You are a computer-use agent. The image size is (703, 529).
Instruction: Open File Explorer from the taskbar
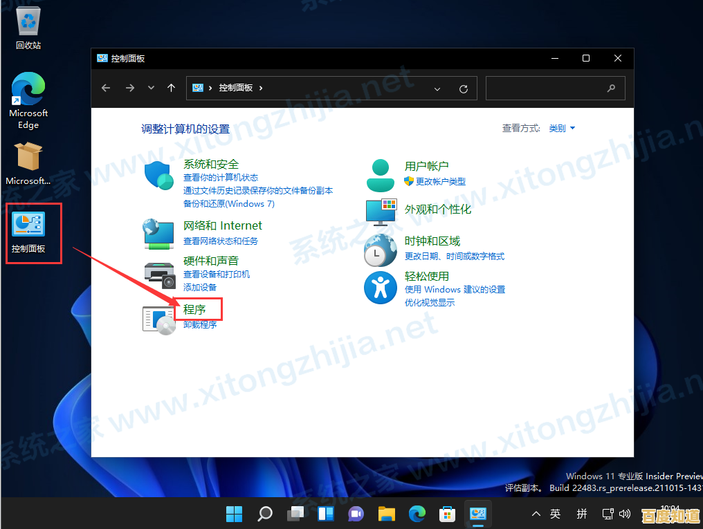pyautogui.click(x=386, y=514)
